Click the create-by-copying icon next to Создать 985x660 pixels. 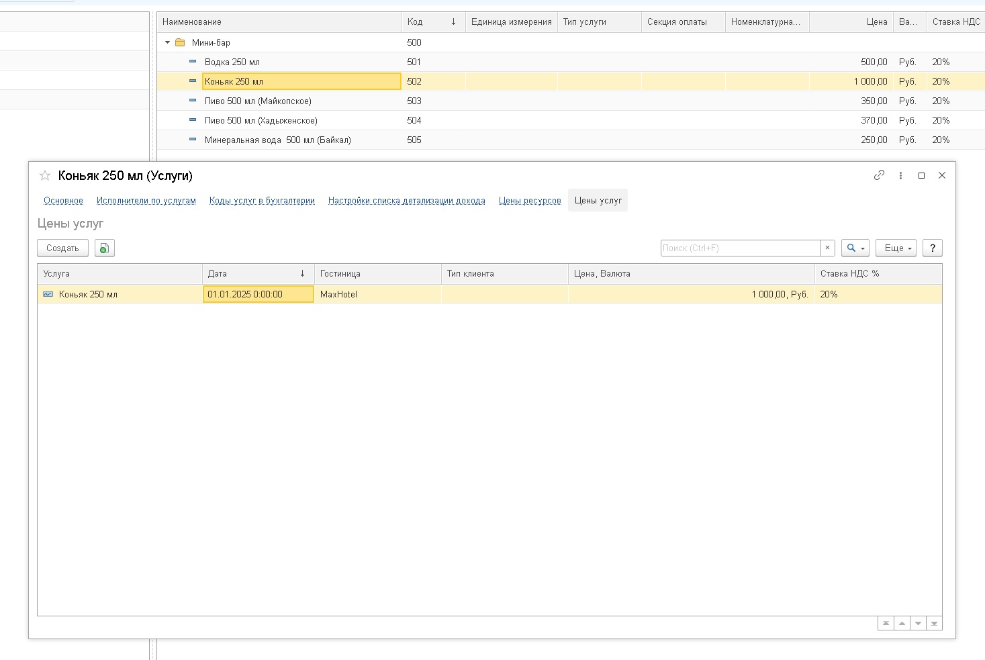[x=104, y=248]
